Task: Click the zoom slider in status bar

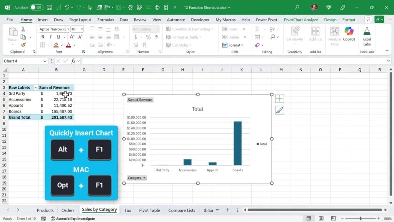Action: [x=360, y=219]
